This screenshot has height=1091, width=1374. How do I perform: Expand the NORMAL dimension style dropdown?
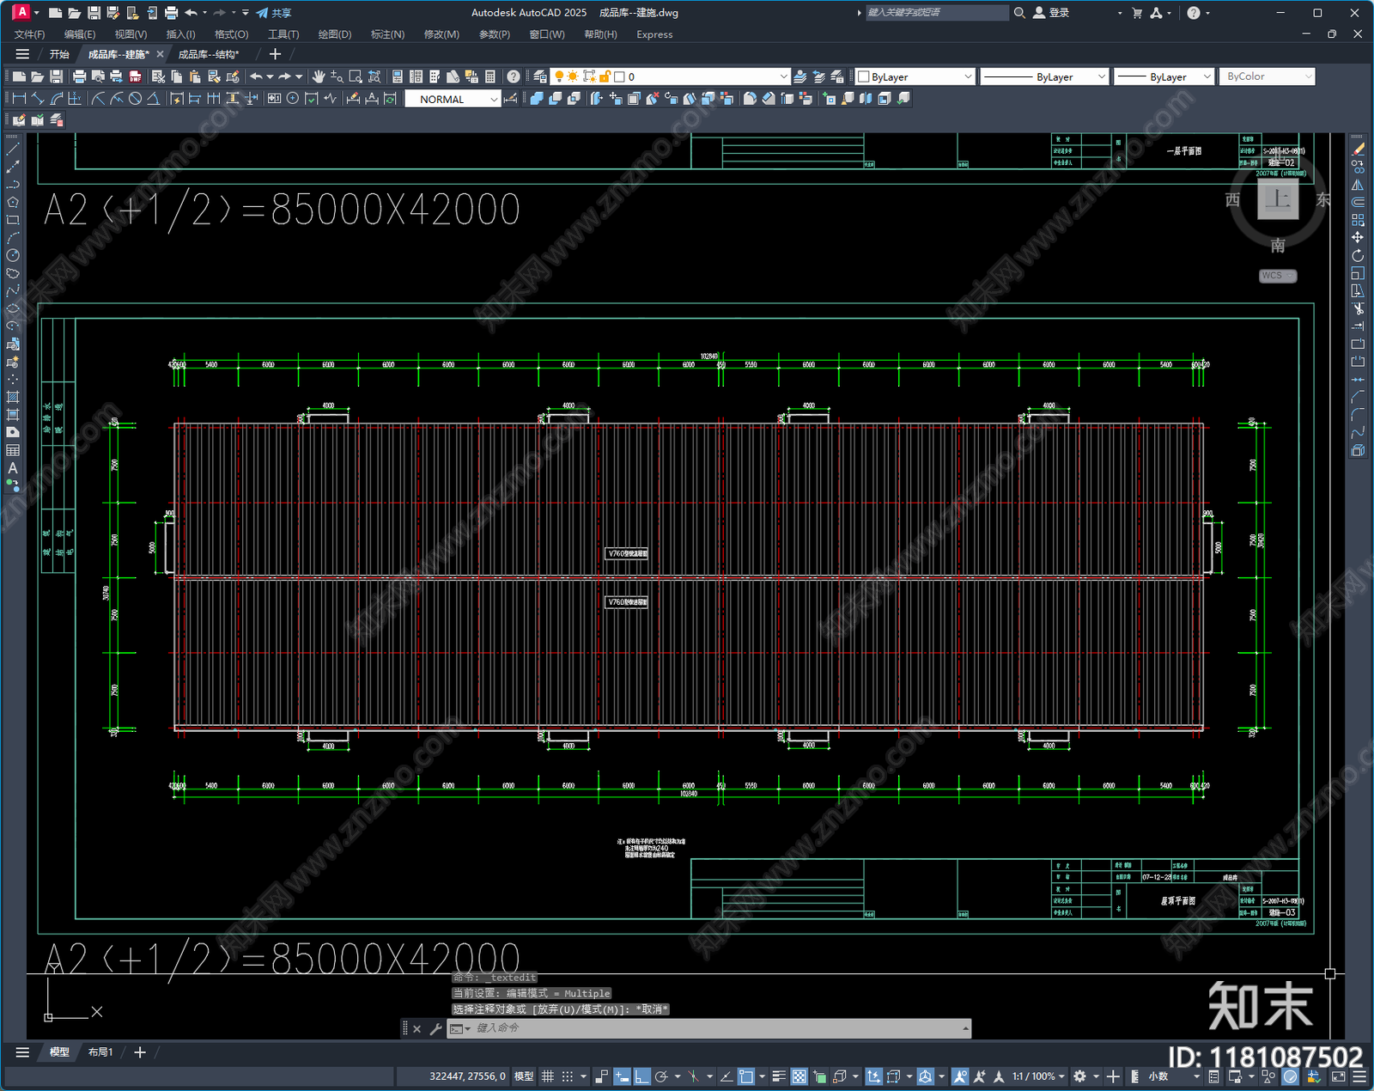[453, 99]
